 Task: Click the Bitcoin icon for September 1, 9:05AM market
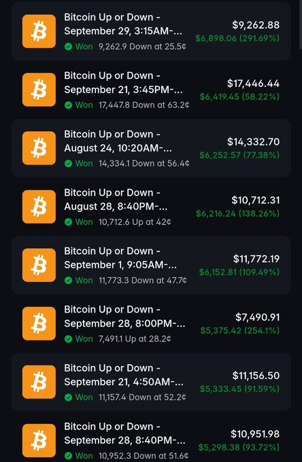click(x=39, y=265)
